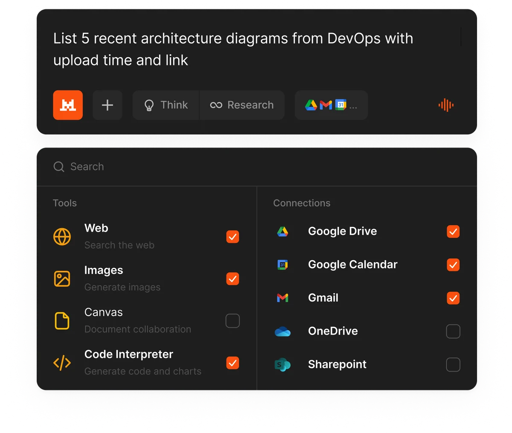Viewport: 512px width, 433px height.
Task: Enable the Canvas checkbox
Action: coord(233,321)
